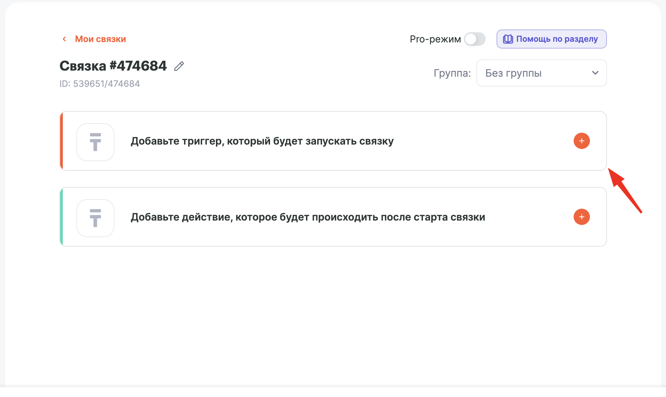Click the ID: 539651/474684 text
This screenshot has width=666, height=397.
(x=100, y=84)
